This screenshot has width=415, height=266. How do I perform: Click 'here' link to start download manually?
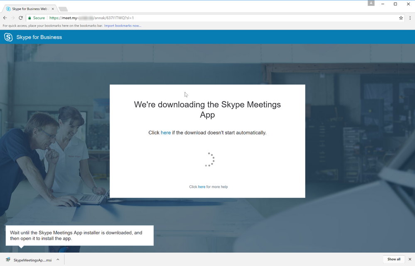coord(166,133)
